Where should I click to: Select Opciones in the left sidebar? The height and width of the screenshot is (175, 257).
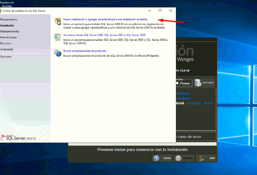click(x=6, y=57)
